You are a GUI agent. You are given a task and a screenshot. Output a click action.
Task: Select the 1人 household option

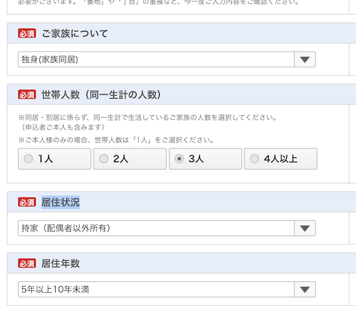pyautogui.click(x=54, y=159)
